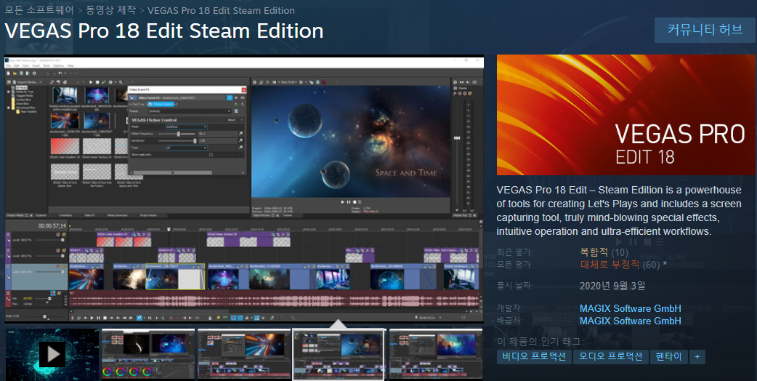Toggle mute on the audio track header

53,294
